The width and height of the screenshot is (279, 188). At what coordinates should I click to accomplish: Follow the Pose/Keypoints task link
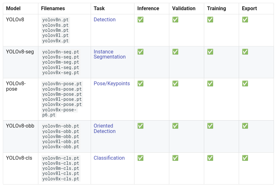pyautogui.click(x=112, y=84)
